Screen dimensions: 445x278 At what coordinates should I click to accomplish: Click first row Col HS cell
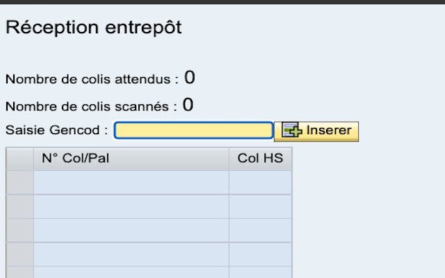pos(260,182)
